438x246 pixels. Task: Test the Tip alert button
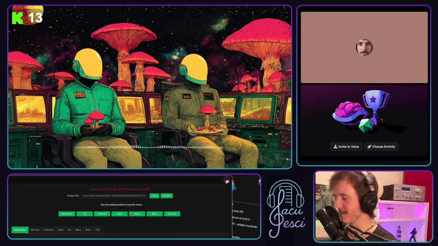[85, 214]
